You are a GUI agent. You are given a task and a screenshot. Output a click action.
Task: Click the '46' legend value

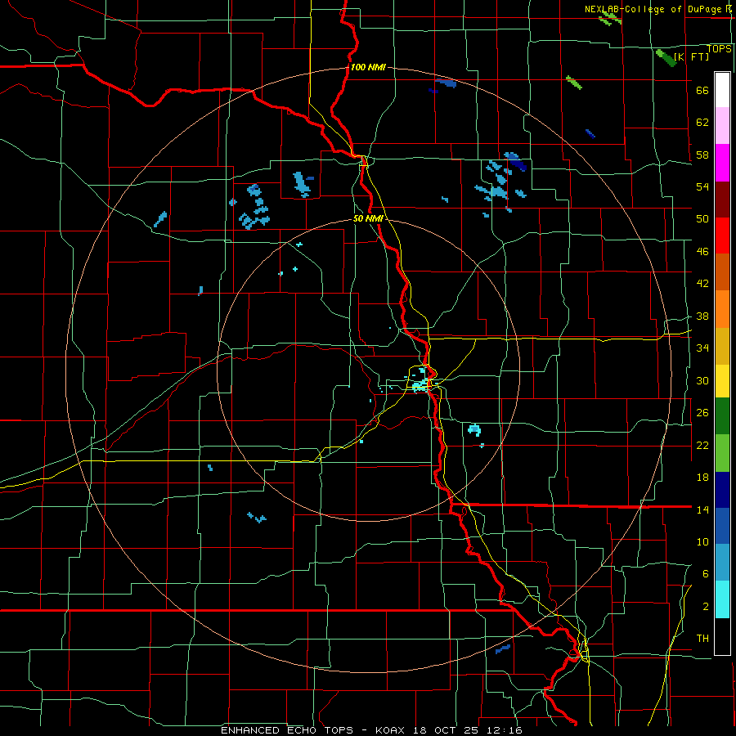pyautogui.click(x=702, y=252)
